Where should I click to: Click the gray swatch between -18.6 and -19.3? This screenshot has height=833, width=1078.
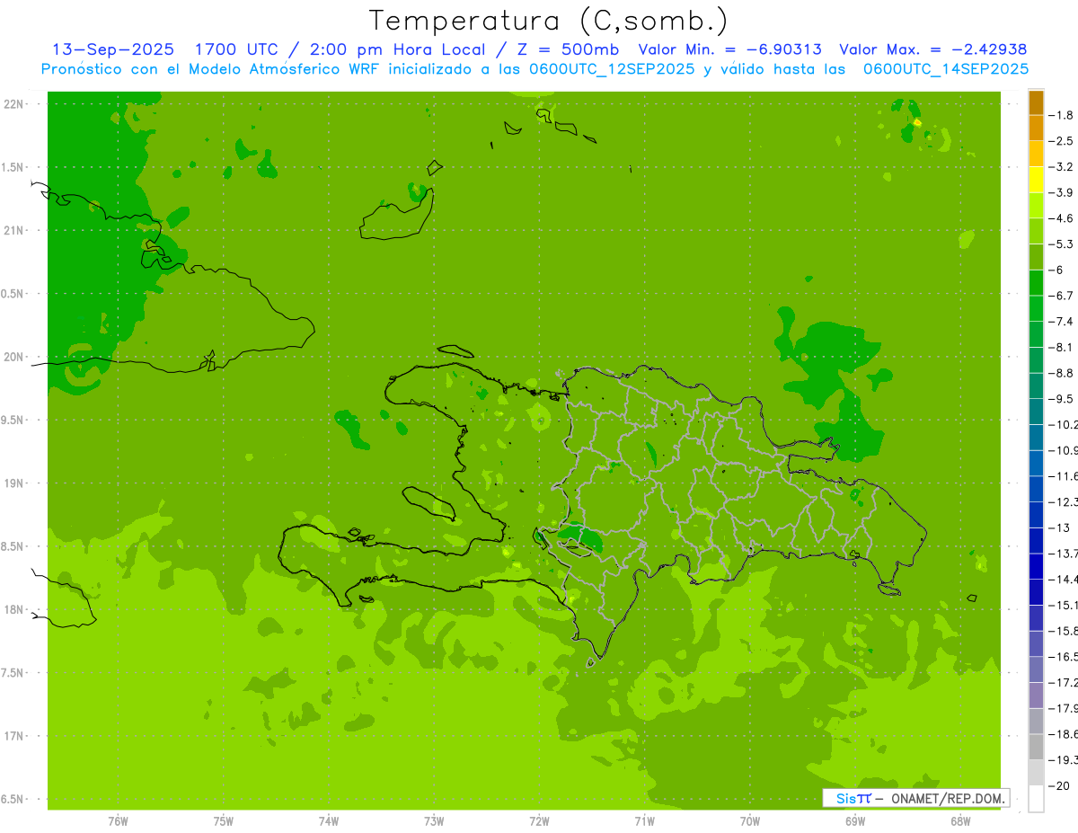[x=1036, y=748]
